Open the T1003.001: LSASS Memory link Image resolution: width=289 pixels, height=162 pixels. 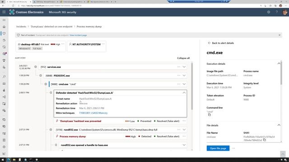pyautogui.click(x=93, y=113)
